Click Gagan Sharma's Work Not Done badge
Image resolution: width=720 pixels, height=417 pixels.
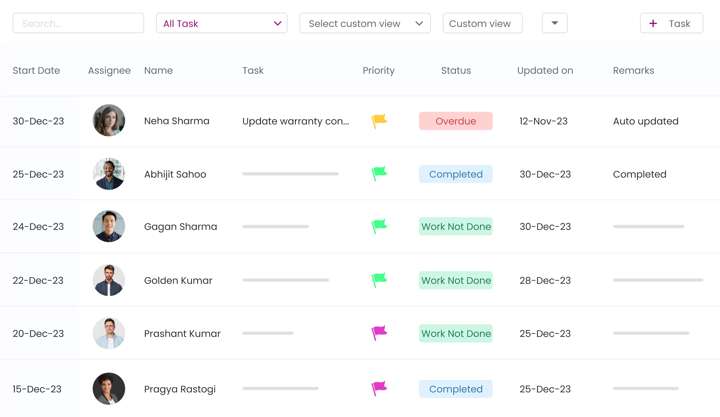(455, 226)
